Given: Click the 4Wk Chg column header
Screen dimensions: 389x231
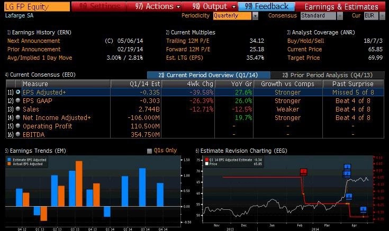Looking at the screenshot, I should pyautogui.click(x=188, y=84).
